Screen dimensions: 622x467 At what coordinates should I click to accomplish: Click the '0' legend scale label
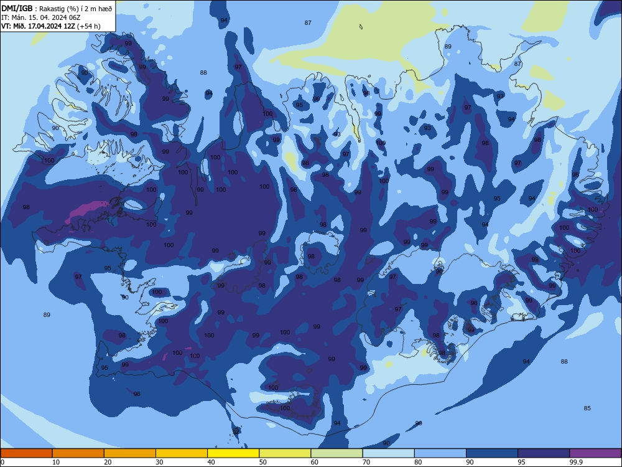pyautogui.click(x=2, y=462)
